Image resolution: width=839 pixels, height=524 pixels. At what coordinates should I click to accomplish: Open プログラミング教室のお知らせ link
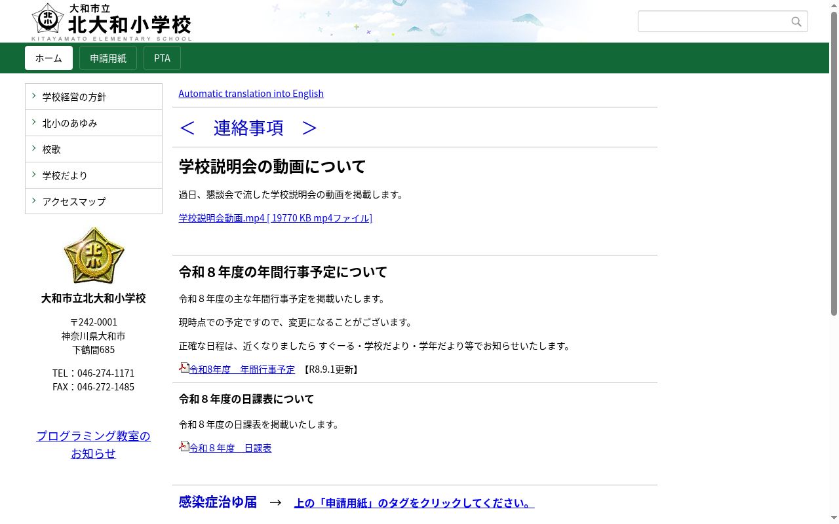(x=94, y=445)
